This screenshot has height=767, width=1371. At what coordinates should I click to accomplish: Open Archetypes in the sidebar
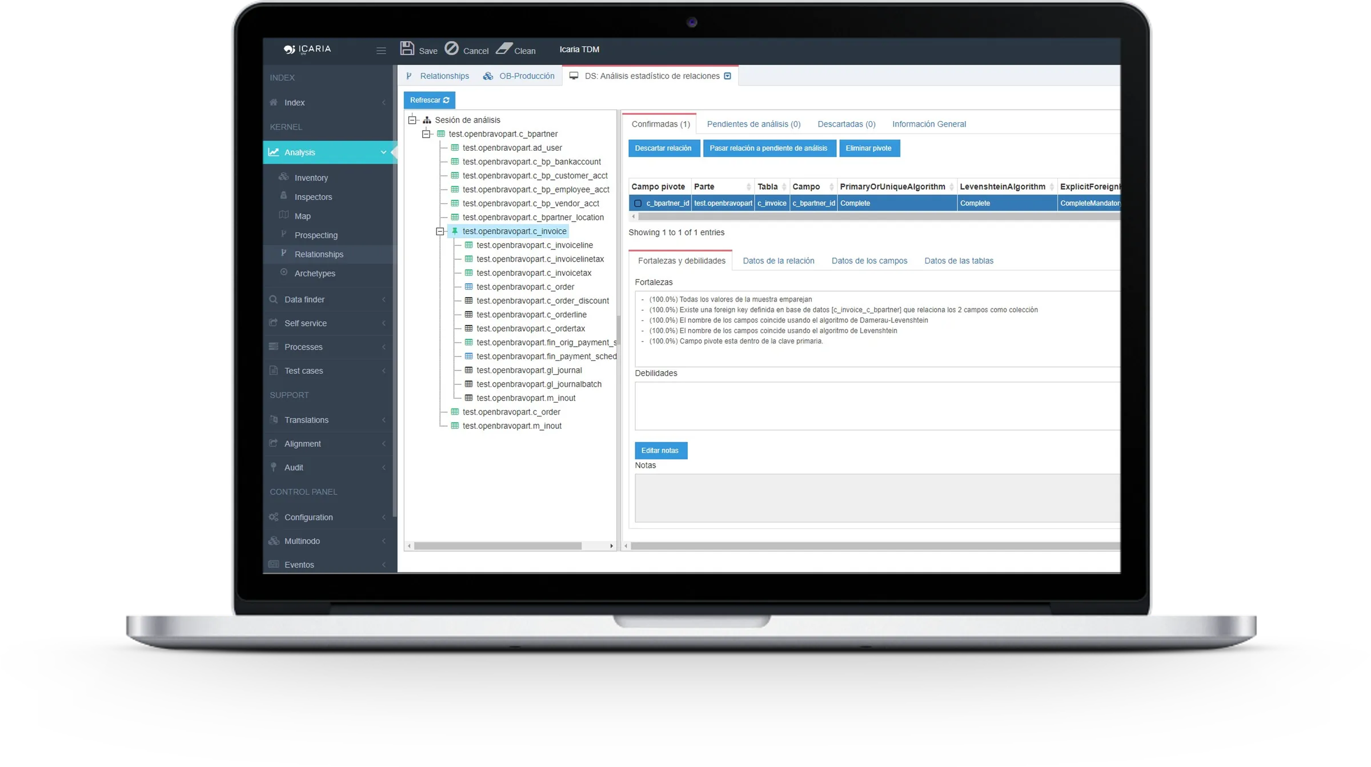click(x=315, y=274)
